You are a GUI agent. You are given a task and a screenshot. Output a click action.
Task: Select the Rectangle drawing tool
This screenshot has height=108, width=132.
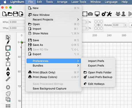coord(8,48)
